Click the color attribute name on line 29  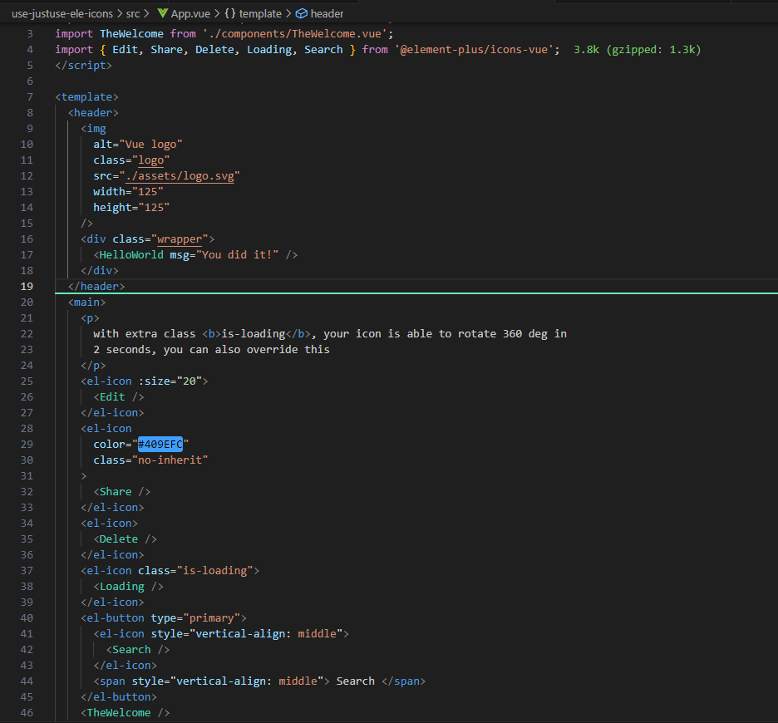tap(109, 444)
